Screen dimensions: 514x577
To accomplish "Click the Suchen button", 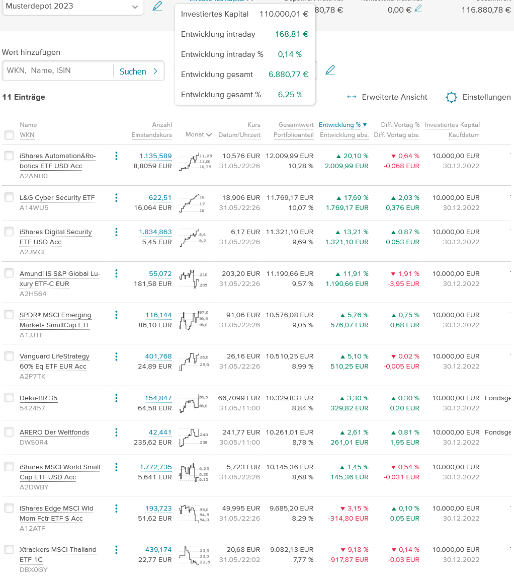I will [138, 71].
